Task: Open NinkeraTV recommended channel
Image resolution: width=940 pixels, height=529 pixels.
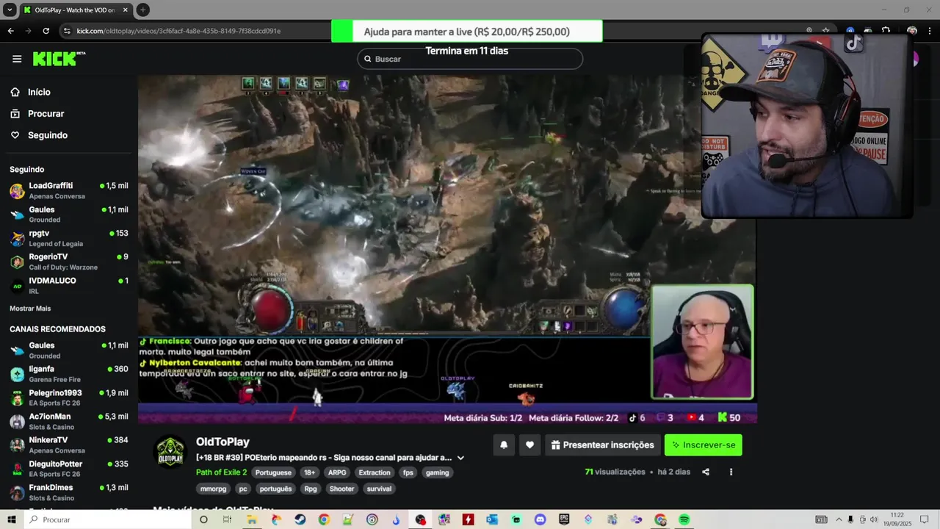Action: coord(69,445)
